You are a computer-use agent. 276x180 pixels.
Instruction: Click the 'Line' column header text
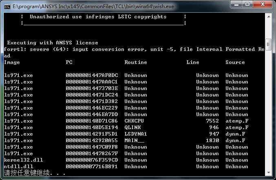tap(193, 62)
